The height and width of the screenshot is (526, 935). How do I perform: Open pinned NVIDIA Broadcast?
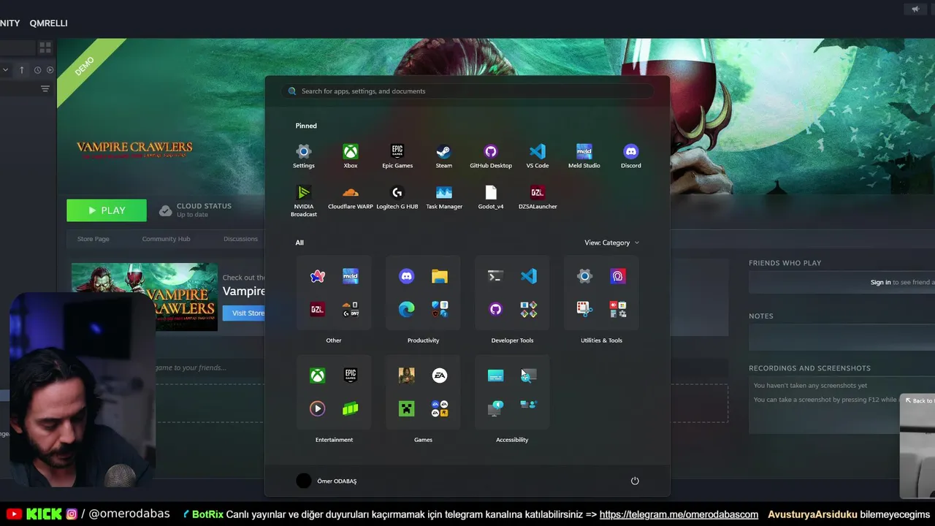click(x=304, y=200)
